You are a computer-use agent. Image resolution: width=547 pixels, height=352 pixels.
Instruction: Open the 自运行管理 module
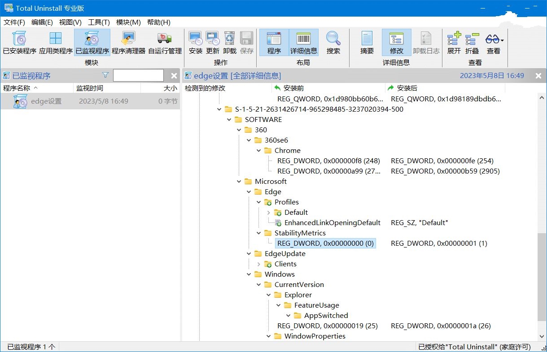click(165, 43)
